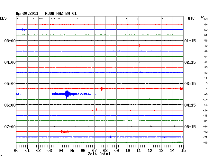Viewport: 209px width, 159px height.
Task: Click the red spike on the 06:00 red trace
Action: tap(96, 109)
